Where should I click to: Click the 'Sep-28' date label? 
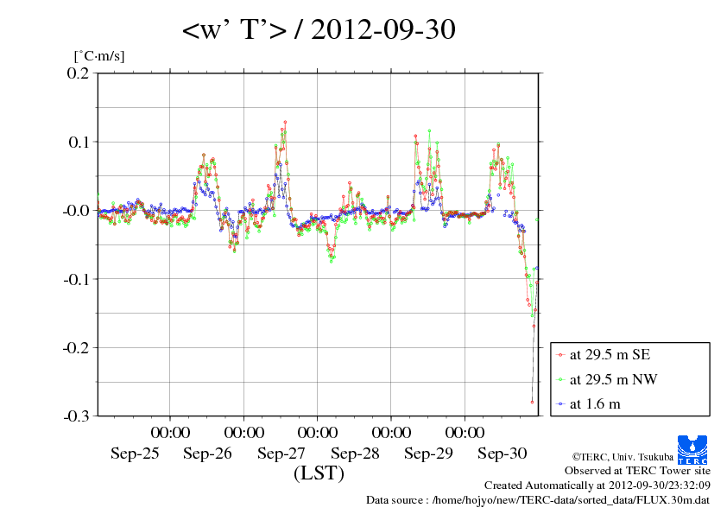point(355,454)
